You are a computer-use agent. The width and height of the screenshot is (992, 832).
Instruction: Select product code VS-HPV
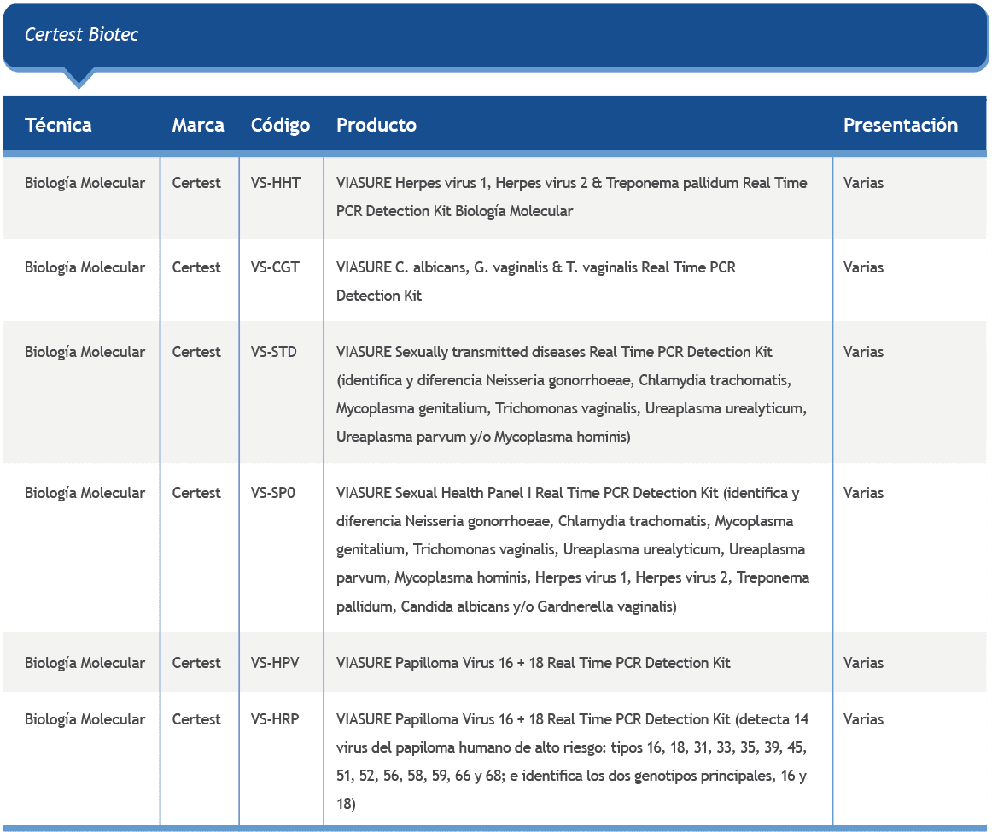275,663
